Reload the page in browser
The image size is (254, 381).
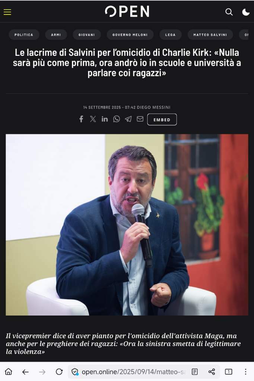coord(59,372)
